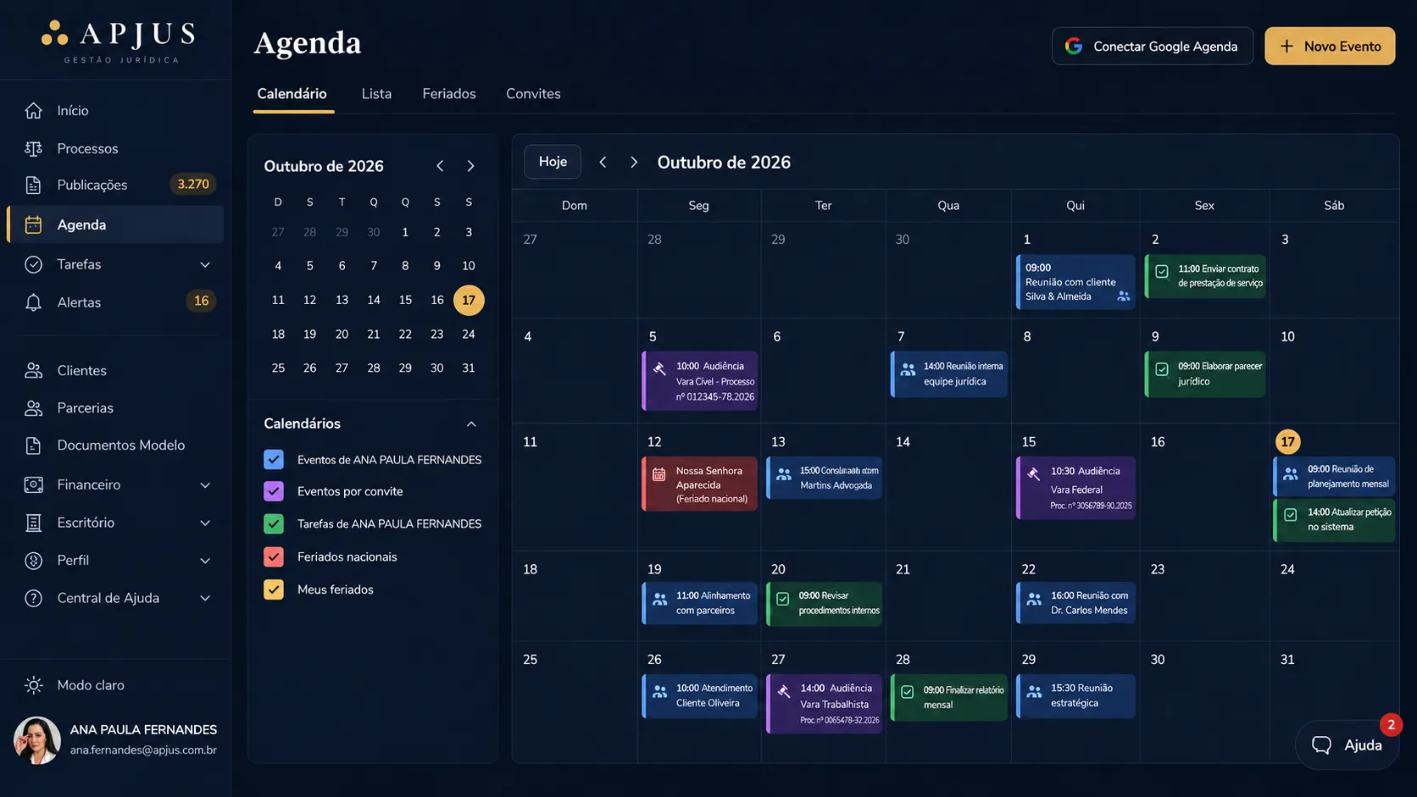
Task: Click calendar icon on Nossa Senhora Aparecida event
Action: coord(658,474)
